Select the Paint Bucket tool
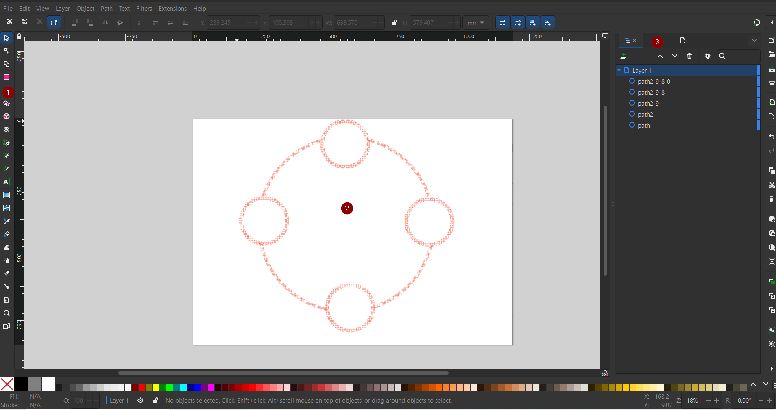776x410 pixels. click(7, 234)
